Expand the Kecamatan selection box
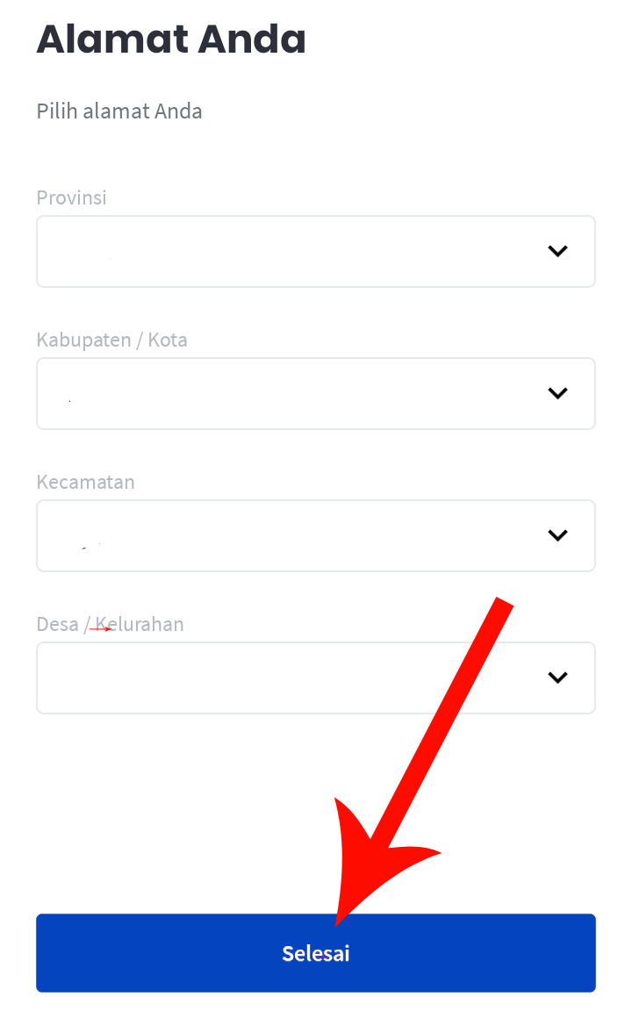Image resolution: width=632 pixels, height=1011 pixels. (290, 535)
